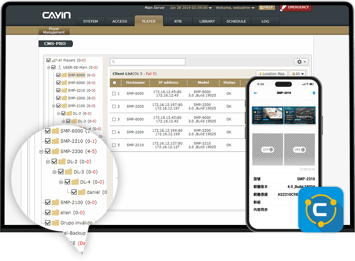
Task: Click the ellen folder icon
Action: (55, 213)
